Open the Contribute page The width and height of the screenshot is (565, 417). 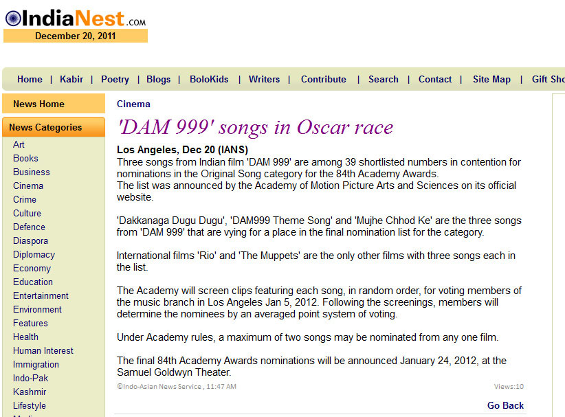click(x=323, y=79)
